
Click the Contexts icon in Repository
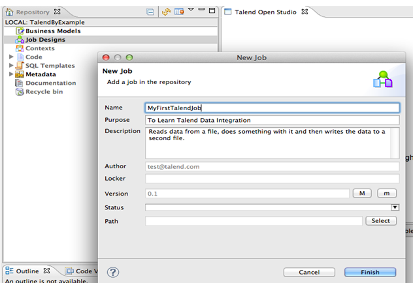tap(20, 48)
